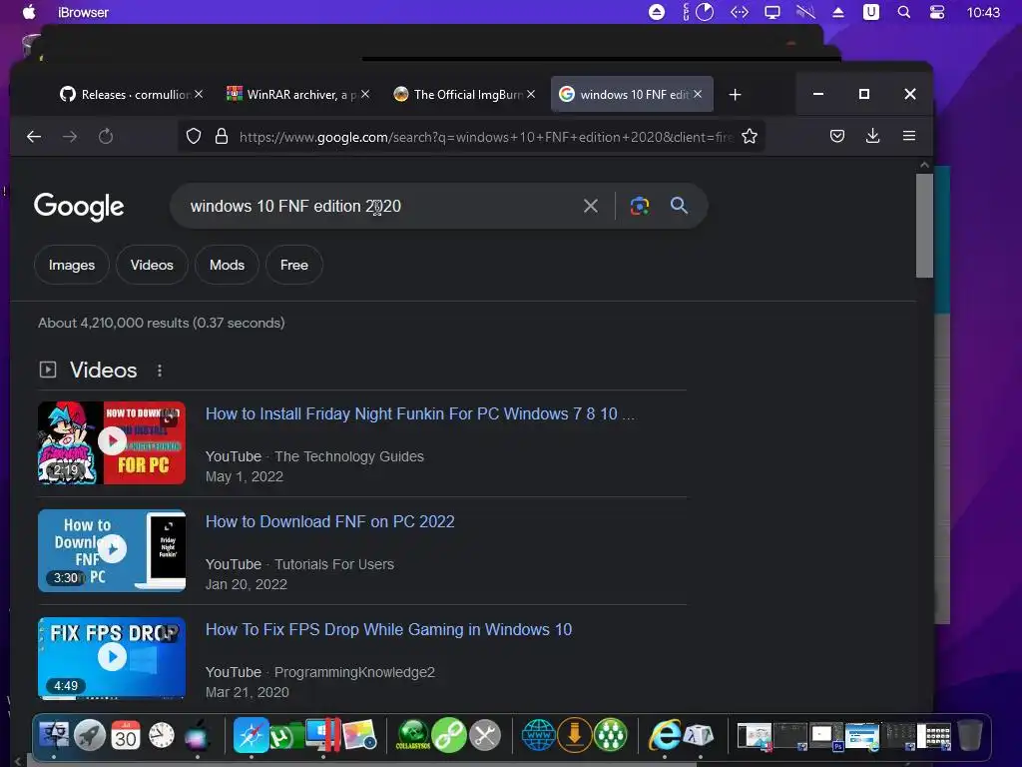Click the magnifier search submit icon
This screenshot has width=1022, height=767.
click(x=679, y=206)
